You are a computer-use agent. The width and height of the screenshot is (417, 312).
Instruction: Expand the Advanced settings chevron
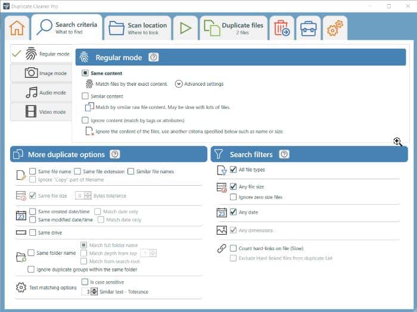(179, 84)
